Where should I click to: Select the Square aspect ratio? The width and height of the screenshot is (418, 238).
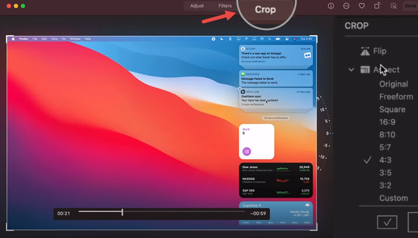392,109
